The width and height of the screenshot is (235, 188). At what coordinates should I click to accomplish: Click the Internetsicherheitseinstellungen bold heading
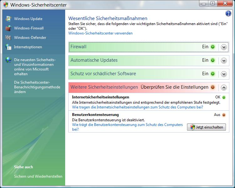(x=101, y=97)
